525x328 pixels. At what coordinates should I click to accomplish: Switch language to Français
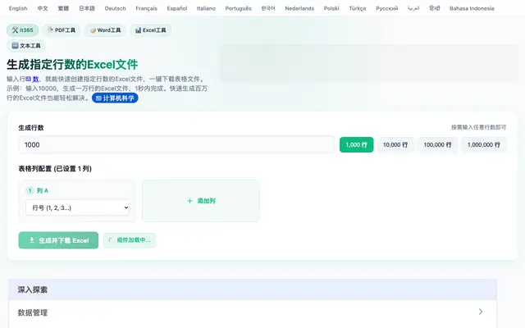[146, 8]
